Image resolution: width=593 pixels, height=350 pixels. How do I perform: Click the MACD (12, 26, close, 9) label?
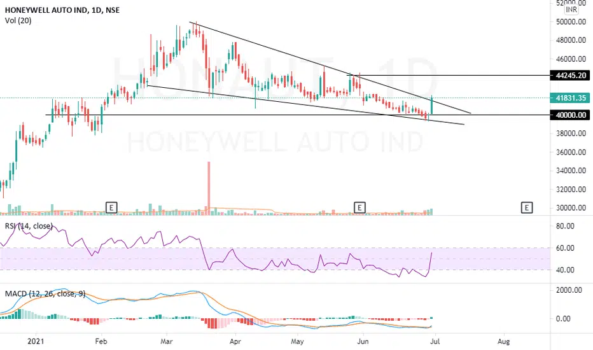[x=45, y=293]
